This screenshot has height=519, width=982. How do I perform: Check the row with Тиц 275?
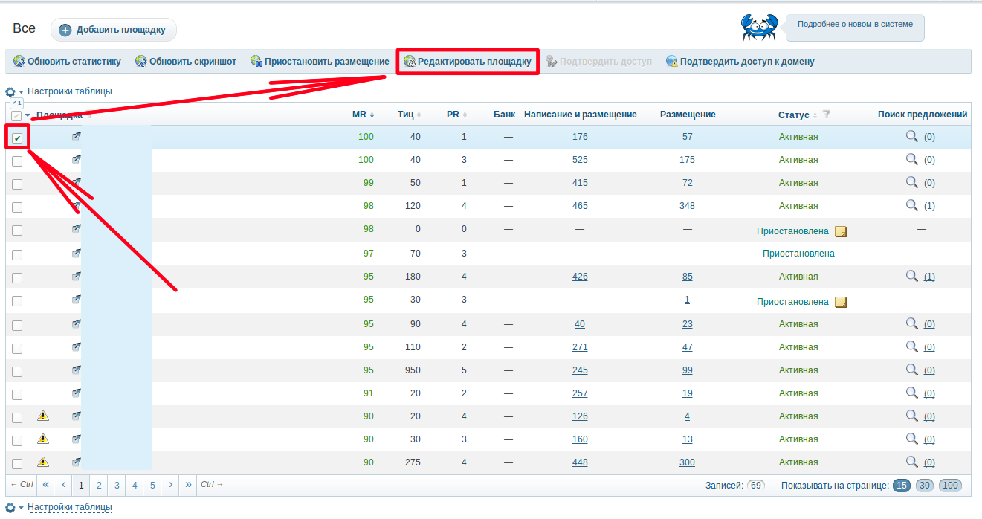(17, 464)
